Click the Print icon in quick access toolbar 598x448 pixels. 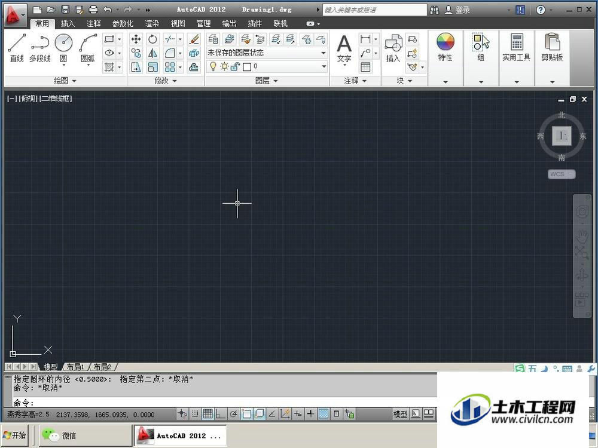click(93, 10)
